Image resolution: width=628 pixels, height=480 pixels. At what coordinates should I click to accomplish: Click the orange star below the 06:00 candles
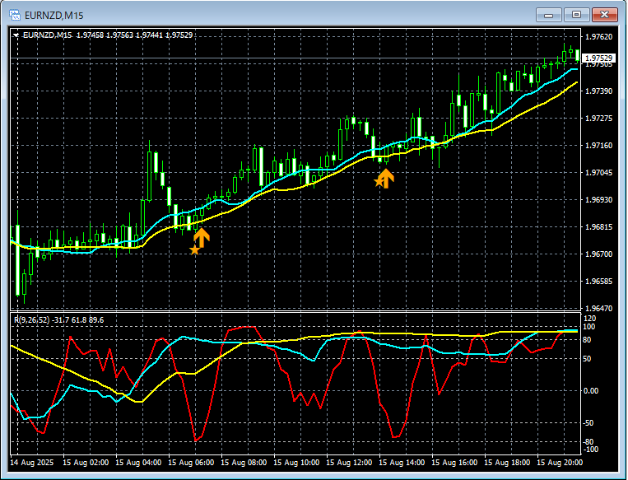pos(194,250)
